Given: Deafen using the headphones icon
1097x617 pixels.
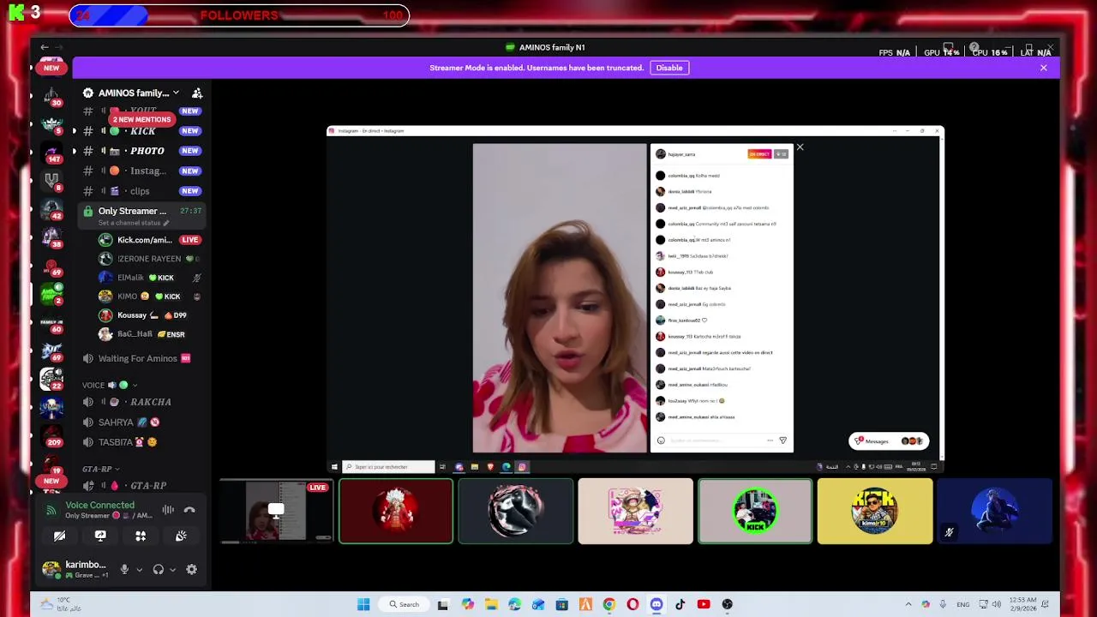Looking at the screenshot, I should (159, 570).
